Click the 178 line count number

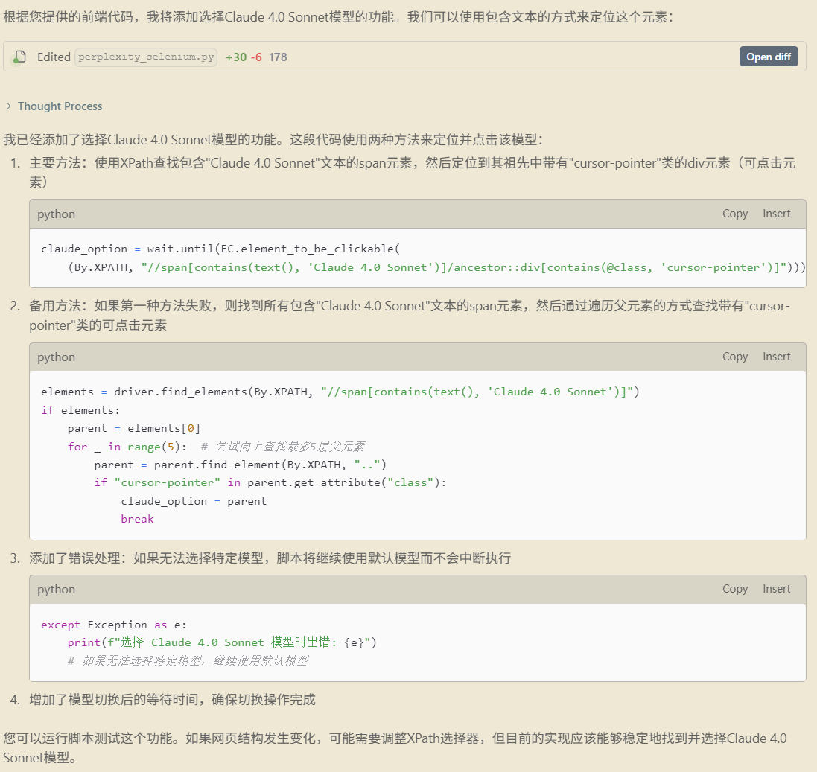[278, 57]
